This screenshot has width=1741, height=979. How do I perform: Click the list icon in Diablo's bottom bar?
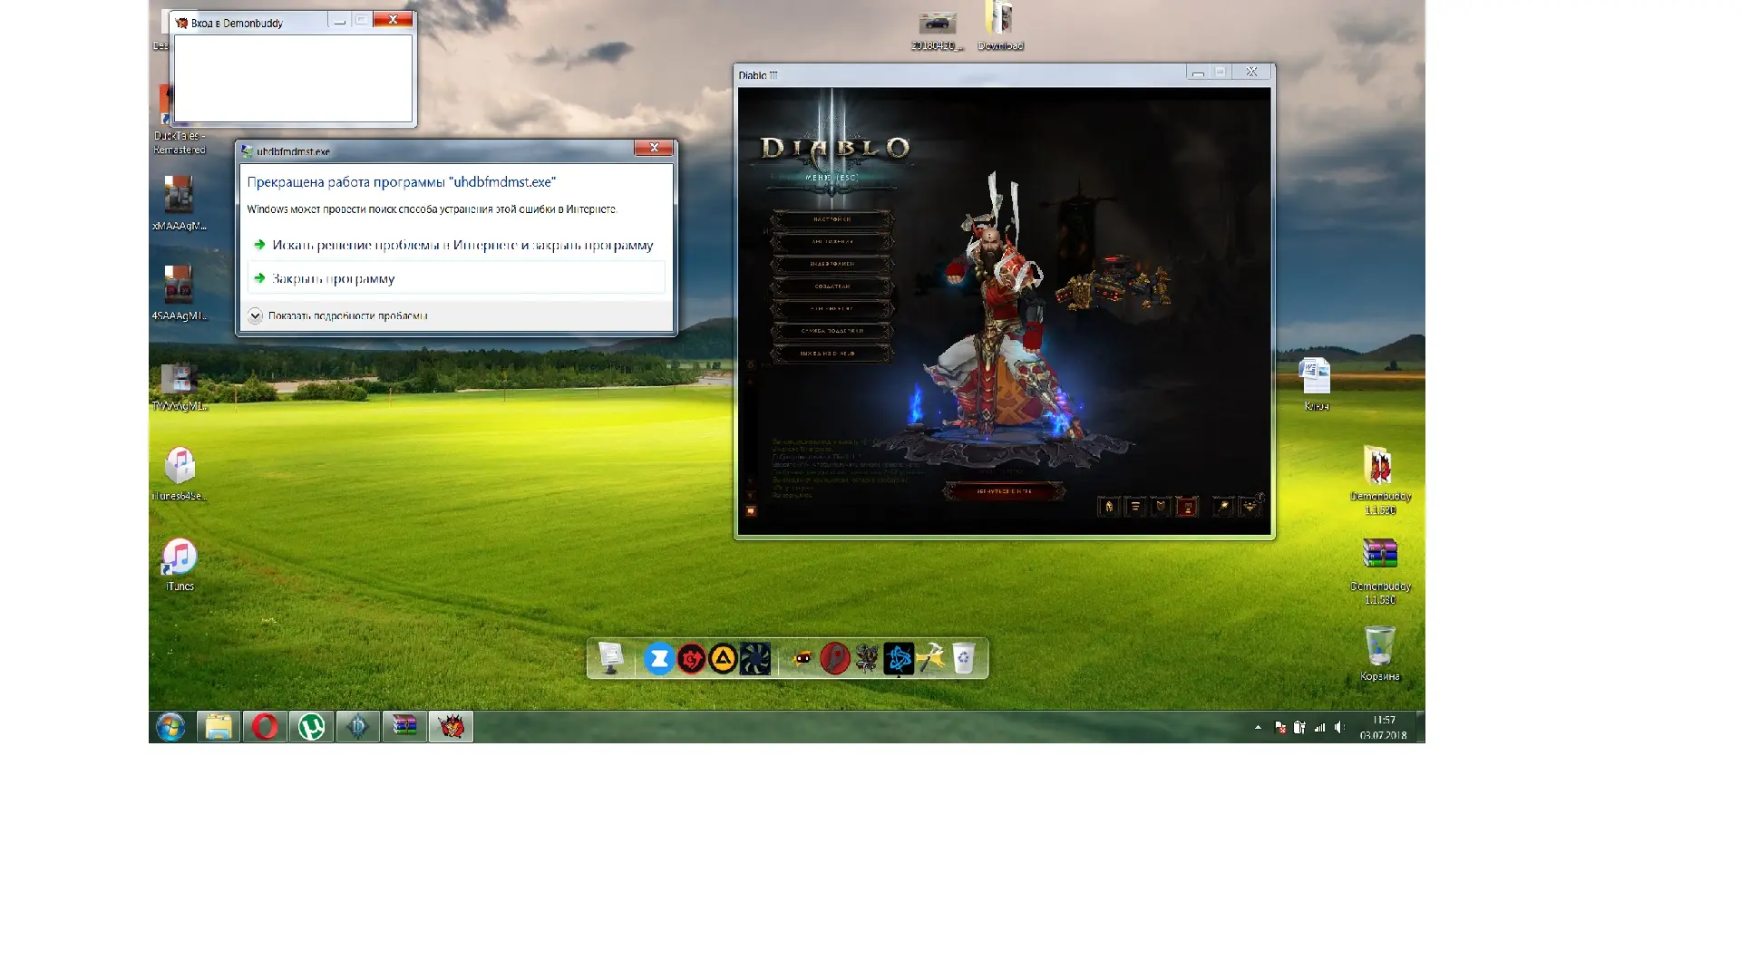coord(1134,507)
